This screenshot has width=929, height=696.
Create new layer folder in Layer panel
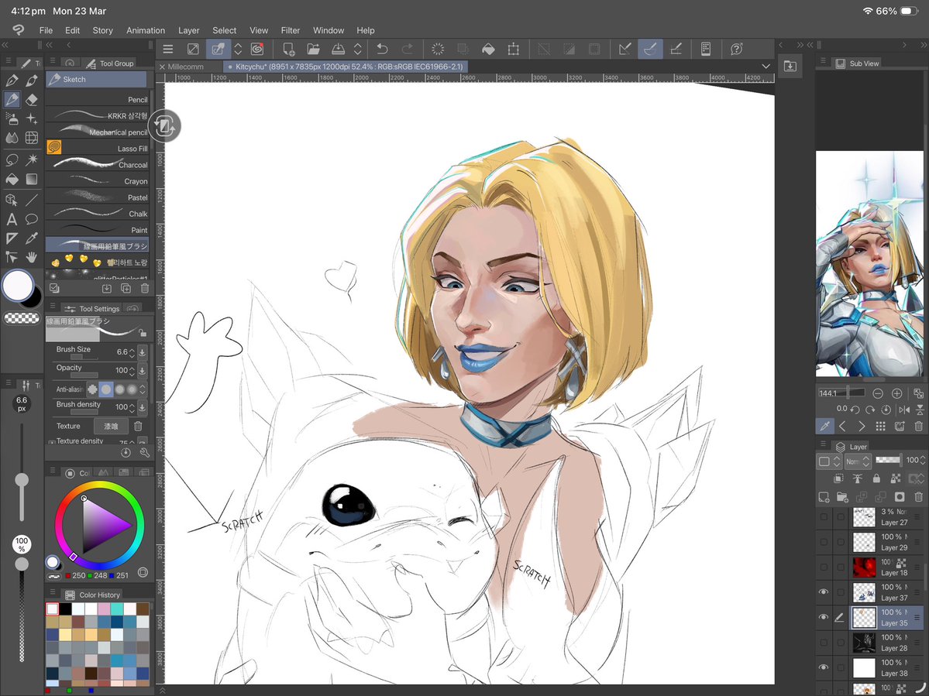(x=842, y=496)
